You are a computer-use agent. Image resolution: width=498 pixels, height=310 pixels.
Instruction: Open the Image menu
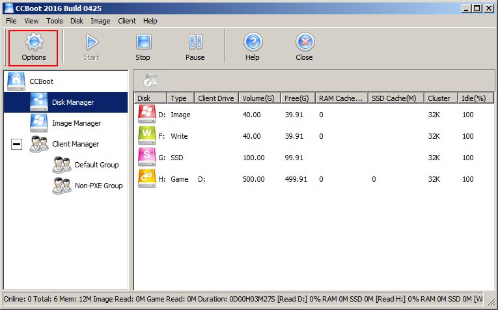(x=100, y=21)
